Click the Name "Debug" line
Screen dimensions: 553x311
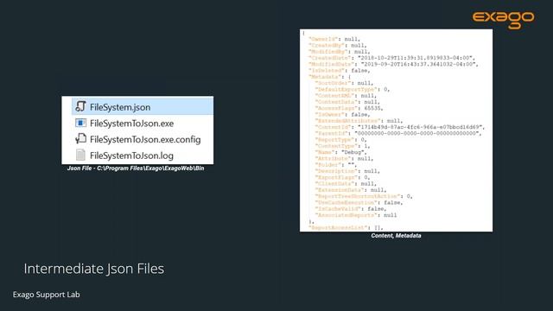(x=341, y=152)
